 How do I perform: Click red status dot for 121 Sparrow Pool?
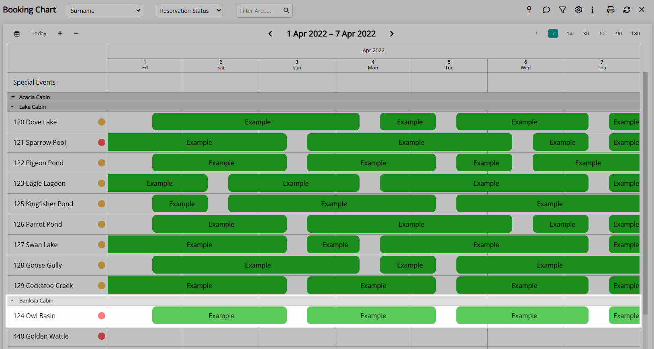click(102, 142)
